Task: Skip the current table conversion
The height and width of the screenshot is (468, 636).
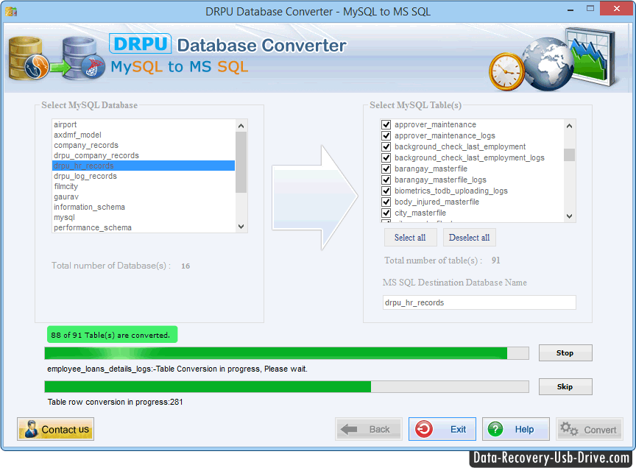Action: coord(565,386)
